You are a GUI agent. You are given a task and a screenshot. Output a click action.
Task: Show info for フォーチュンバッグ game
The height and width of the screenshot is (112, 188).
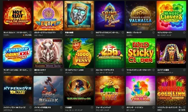coord(123,107)
